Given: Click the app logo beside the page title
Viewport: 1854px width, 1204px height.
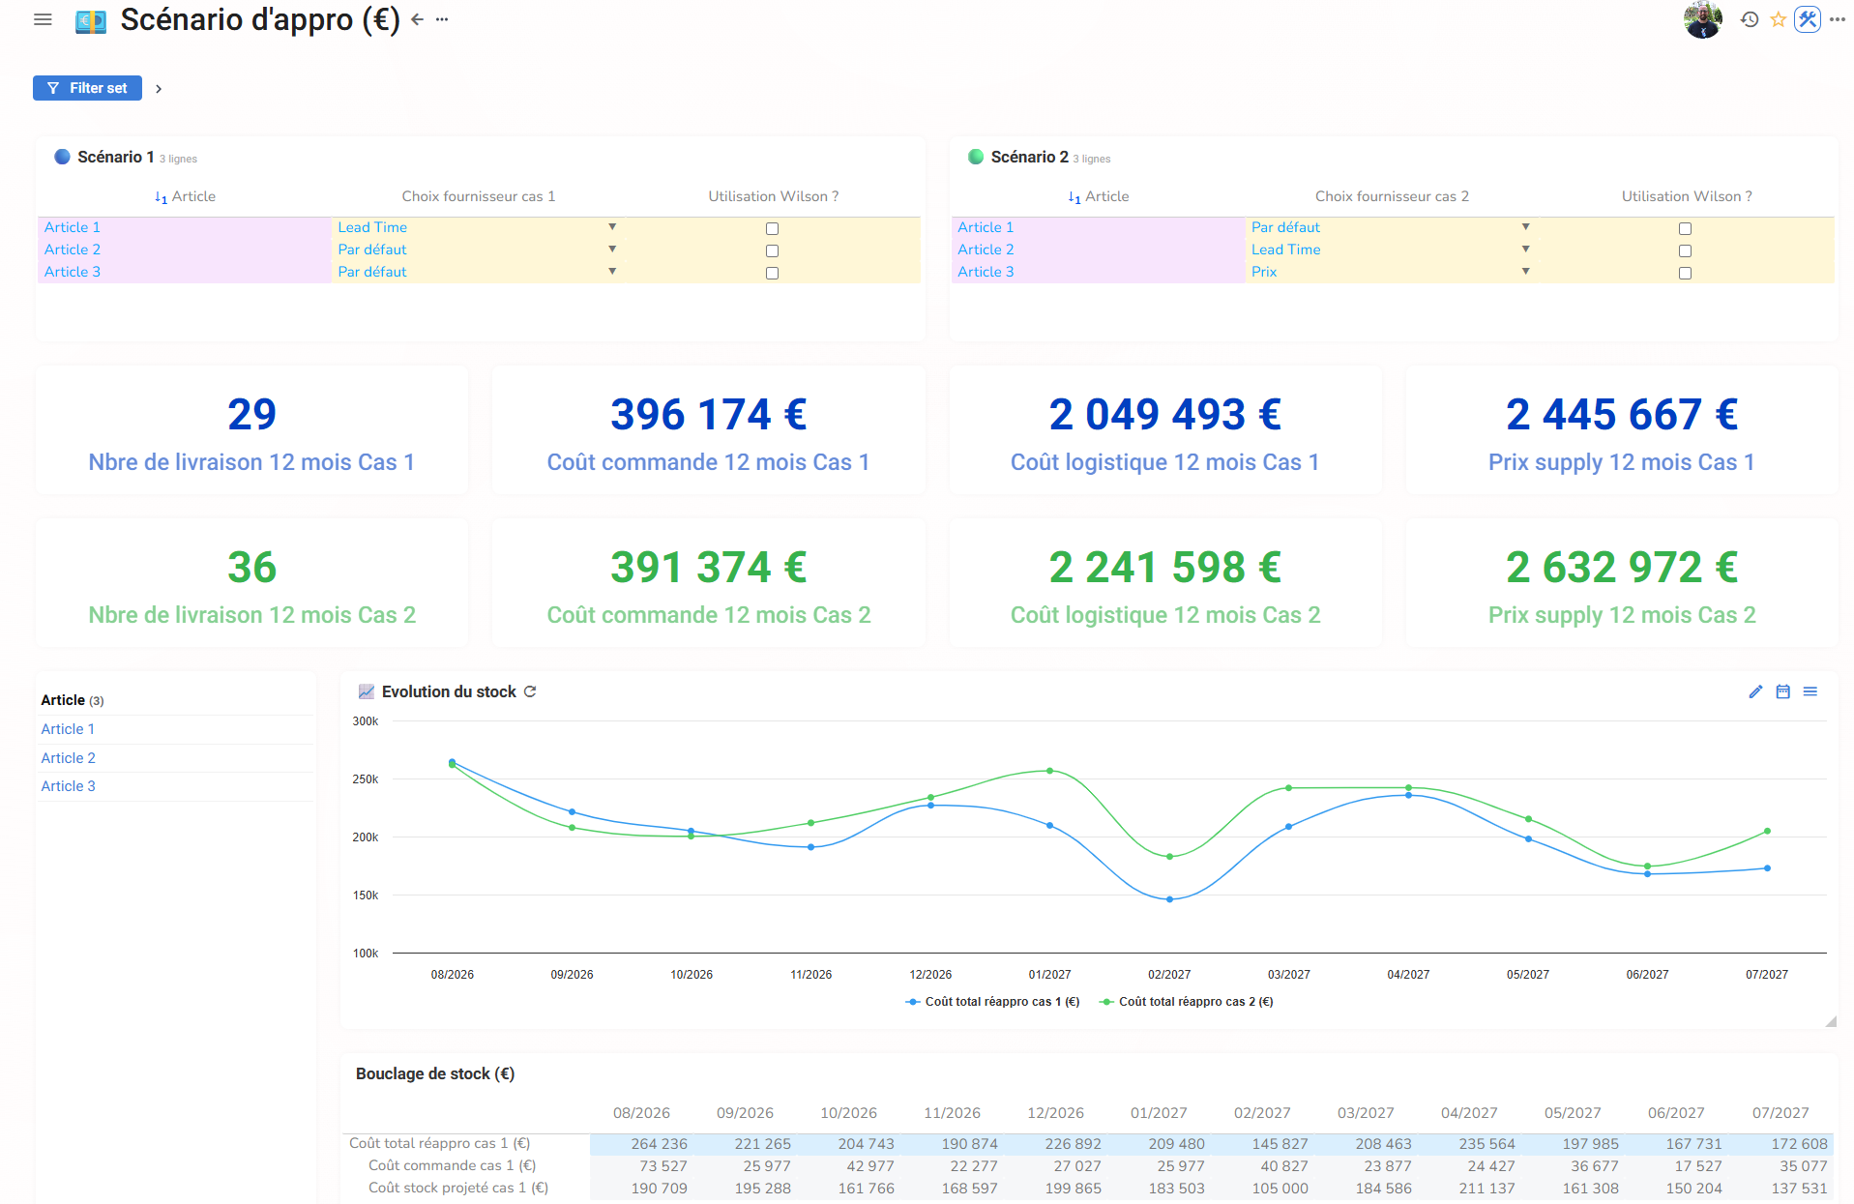Looking at the screenshot, I should point(91,21).
